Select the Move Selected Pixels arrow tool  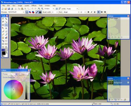pos(6,19)
